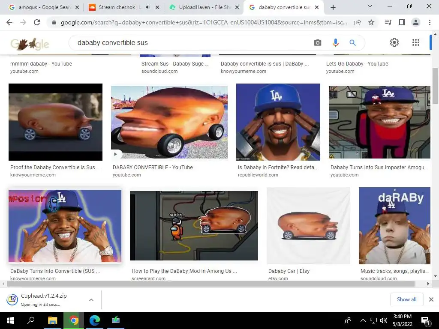
Task: Click Dababy convertible is sus knowyourmeme link
Action: [265, 63]
